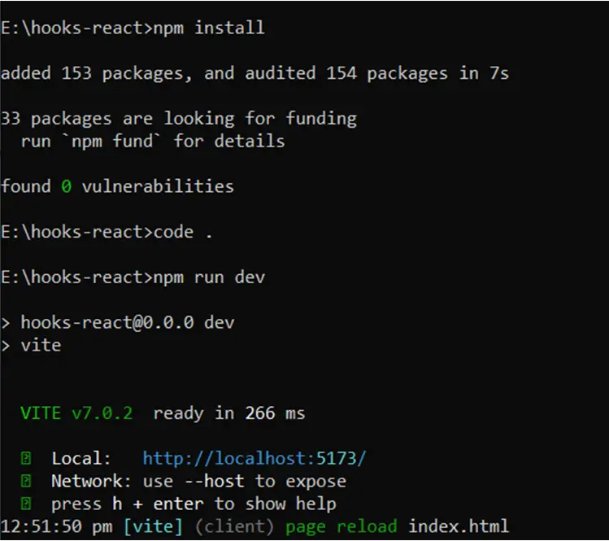Click the "npm run dev" command text
This screenshot has height=541, width=609.
[208, 277]
